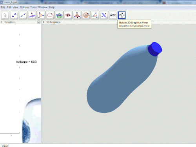Expand the Graphics panel style bar
Screen dimensions: 196x147
[2, 22]
